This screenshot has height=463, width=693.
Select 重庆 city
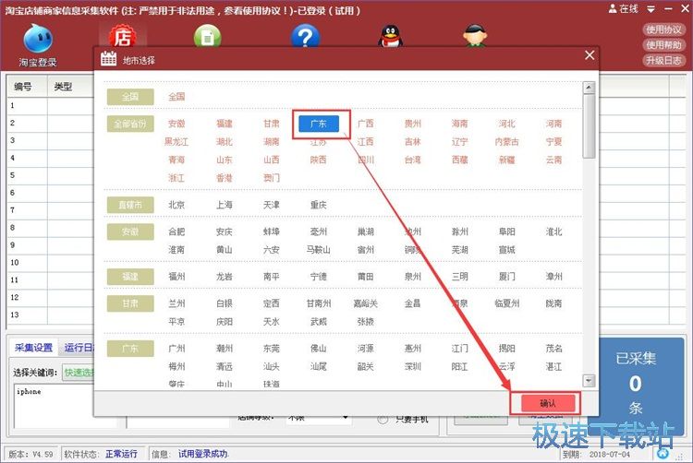(319, 205)
